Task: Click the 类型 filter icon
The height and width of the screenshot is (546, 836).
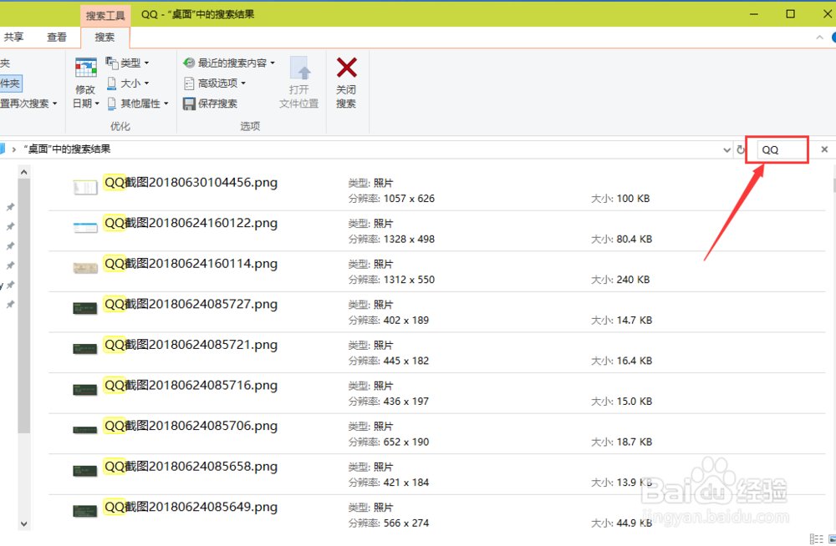Action: point(111,63)
